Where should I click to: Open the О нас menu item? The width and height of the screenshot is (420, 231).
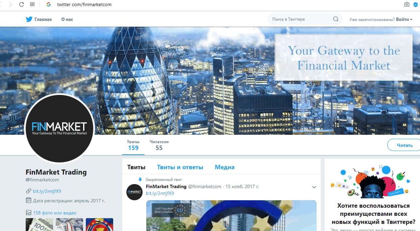click(67, 19)
